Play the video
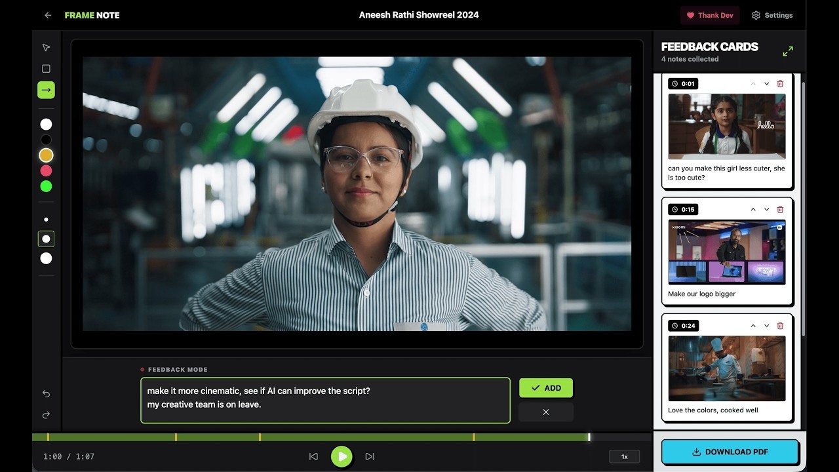Screen dimensions: 839x472 (x=341, y=456)
